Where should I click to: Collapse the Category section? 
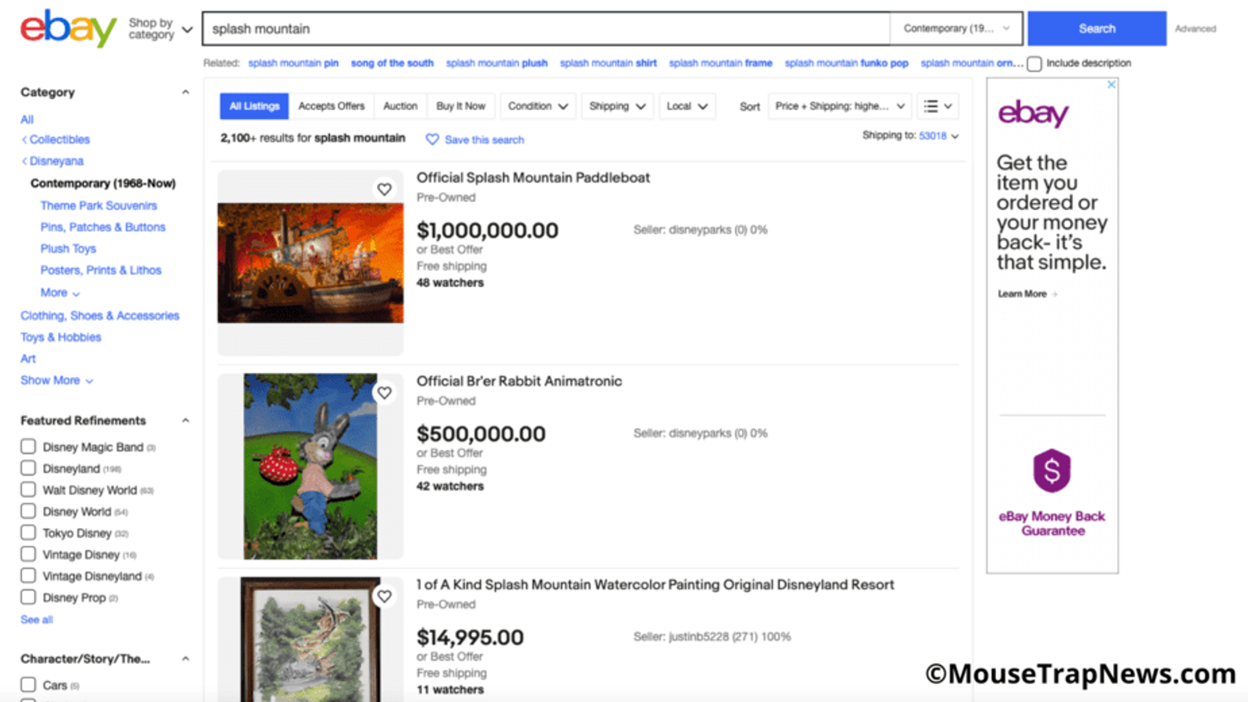click(186, 92)
